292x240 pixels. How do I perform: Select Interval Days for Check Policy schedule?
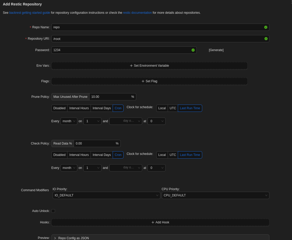click(x=102, y=155)
